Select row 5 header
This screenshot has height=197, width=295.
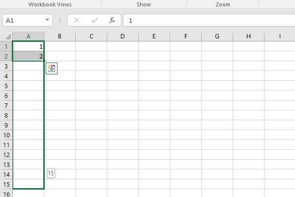(6, 86)
